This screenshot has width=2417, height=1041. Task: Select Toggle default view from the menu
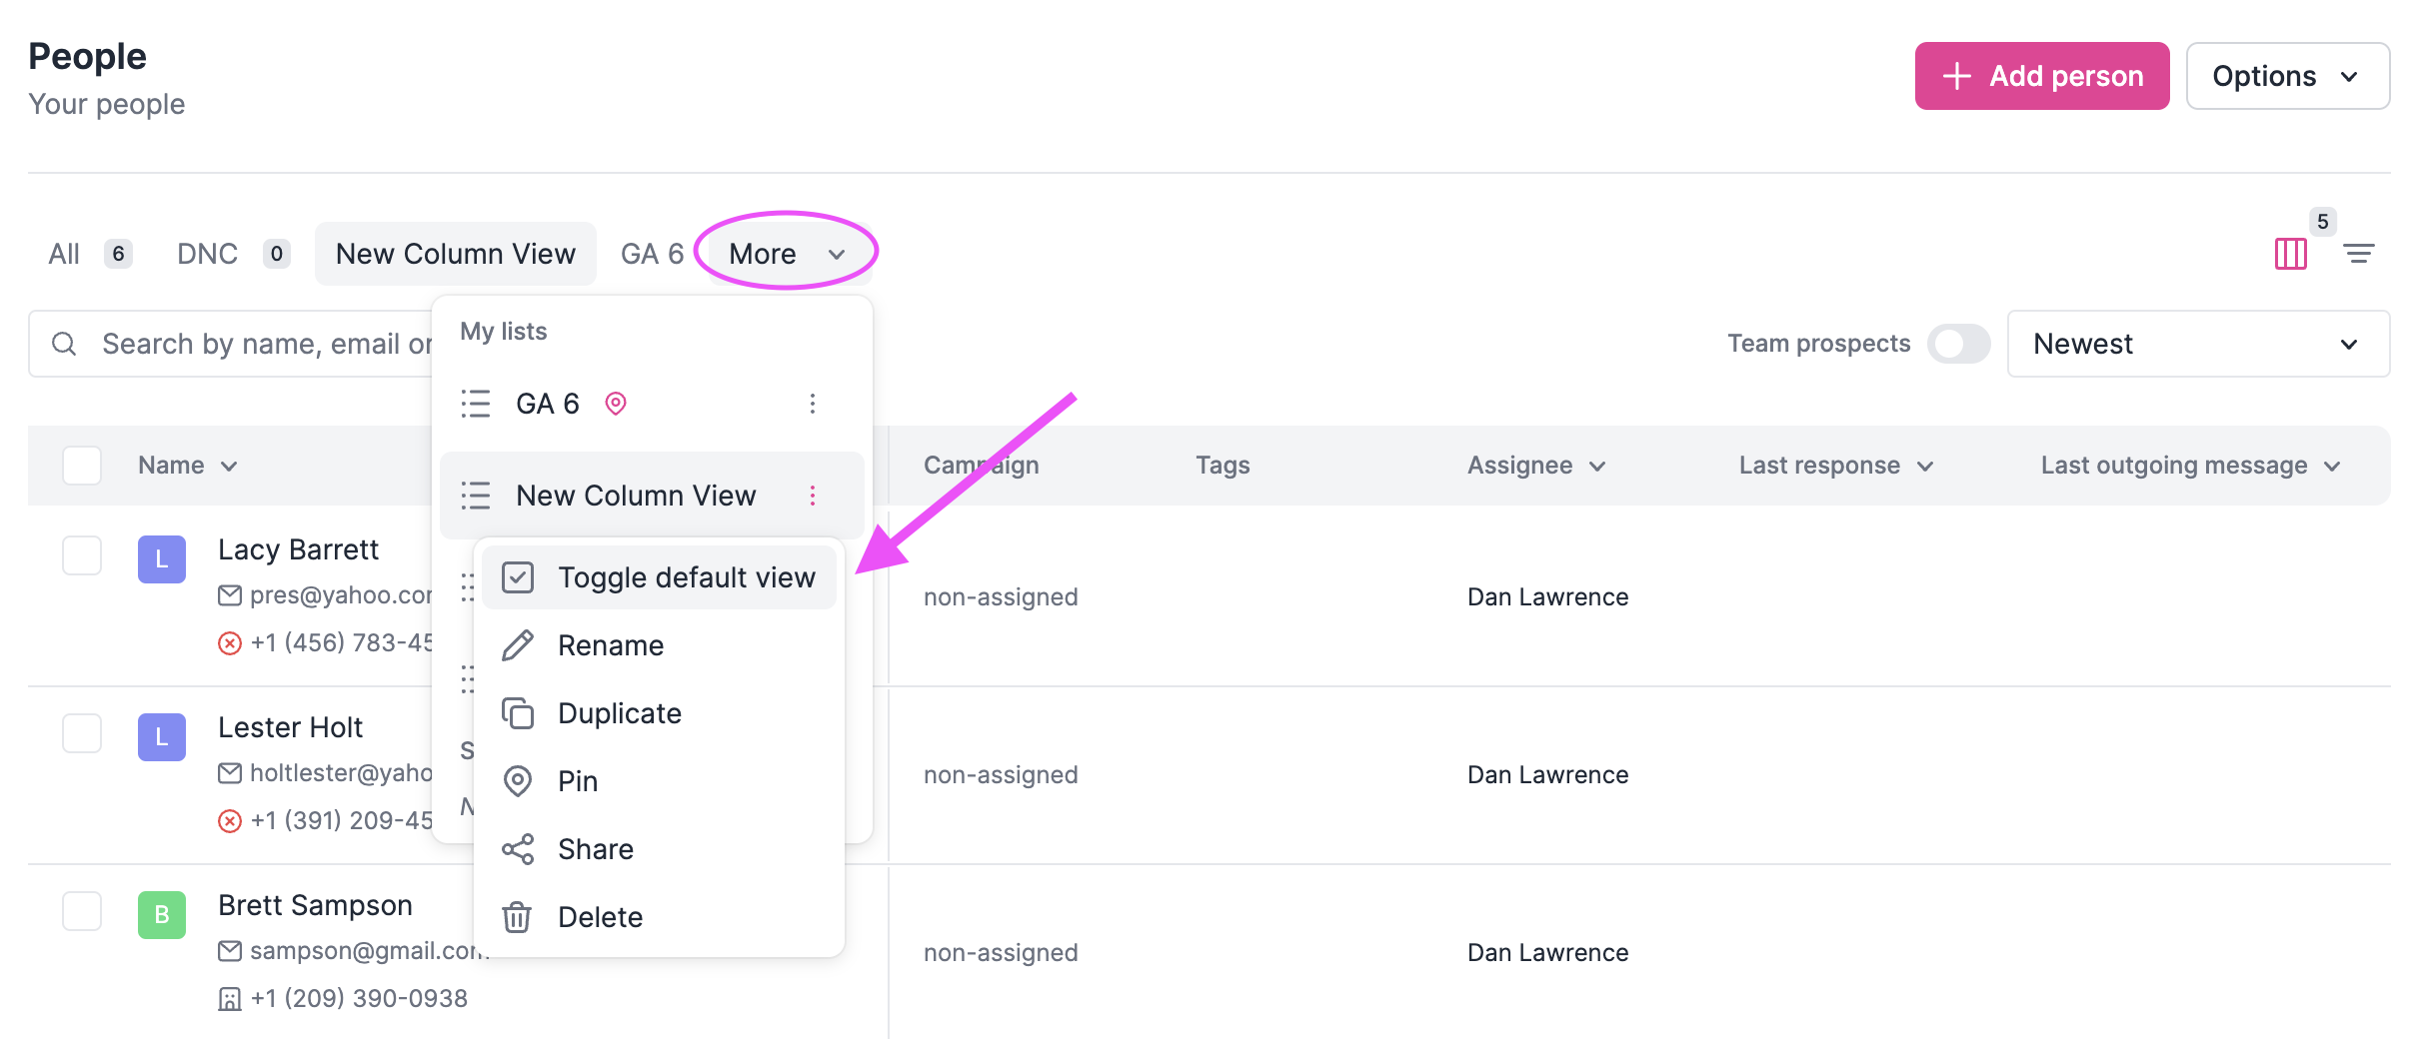click(x=687, y=576)
